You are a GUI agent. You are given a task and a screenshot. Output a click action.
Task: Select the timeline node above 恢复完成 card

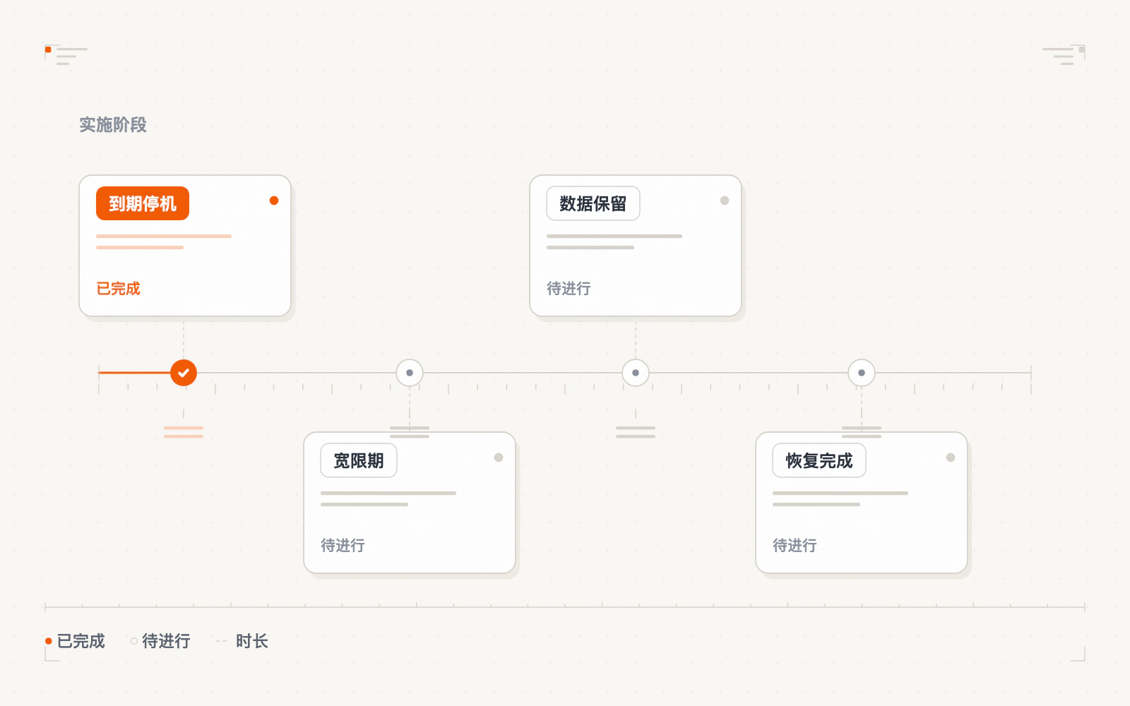pos(862,373)
